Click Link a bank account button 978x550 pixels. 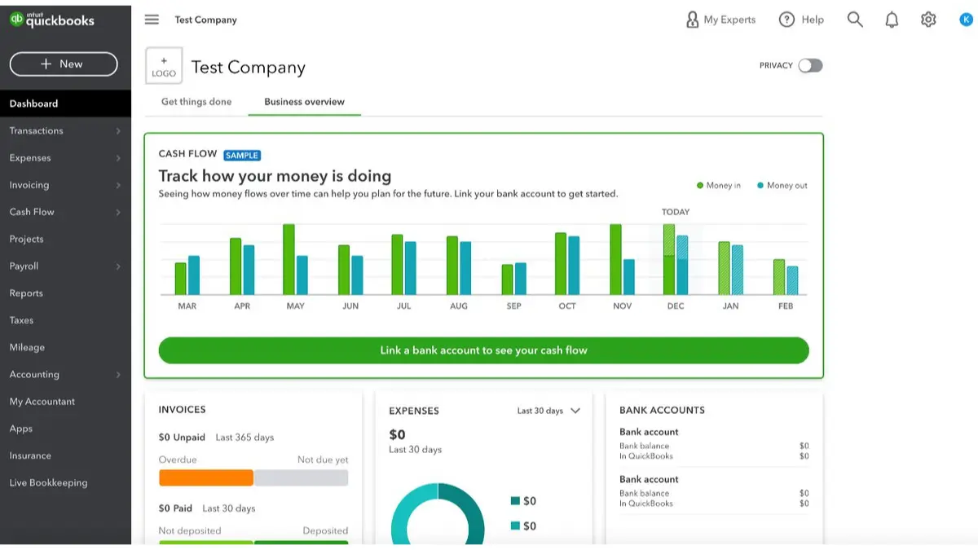click(485, 350)
